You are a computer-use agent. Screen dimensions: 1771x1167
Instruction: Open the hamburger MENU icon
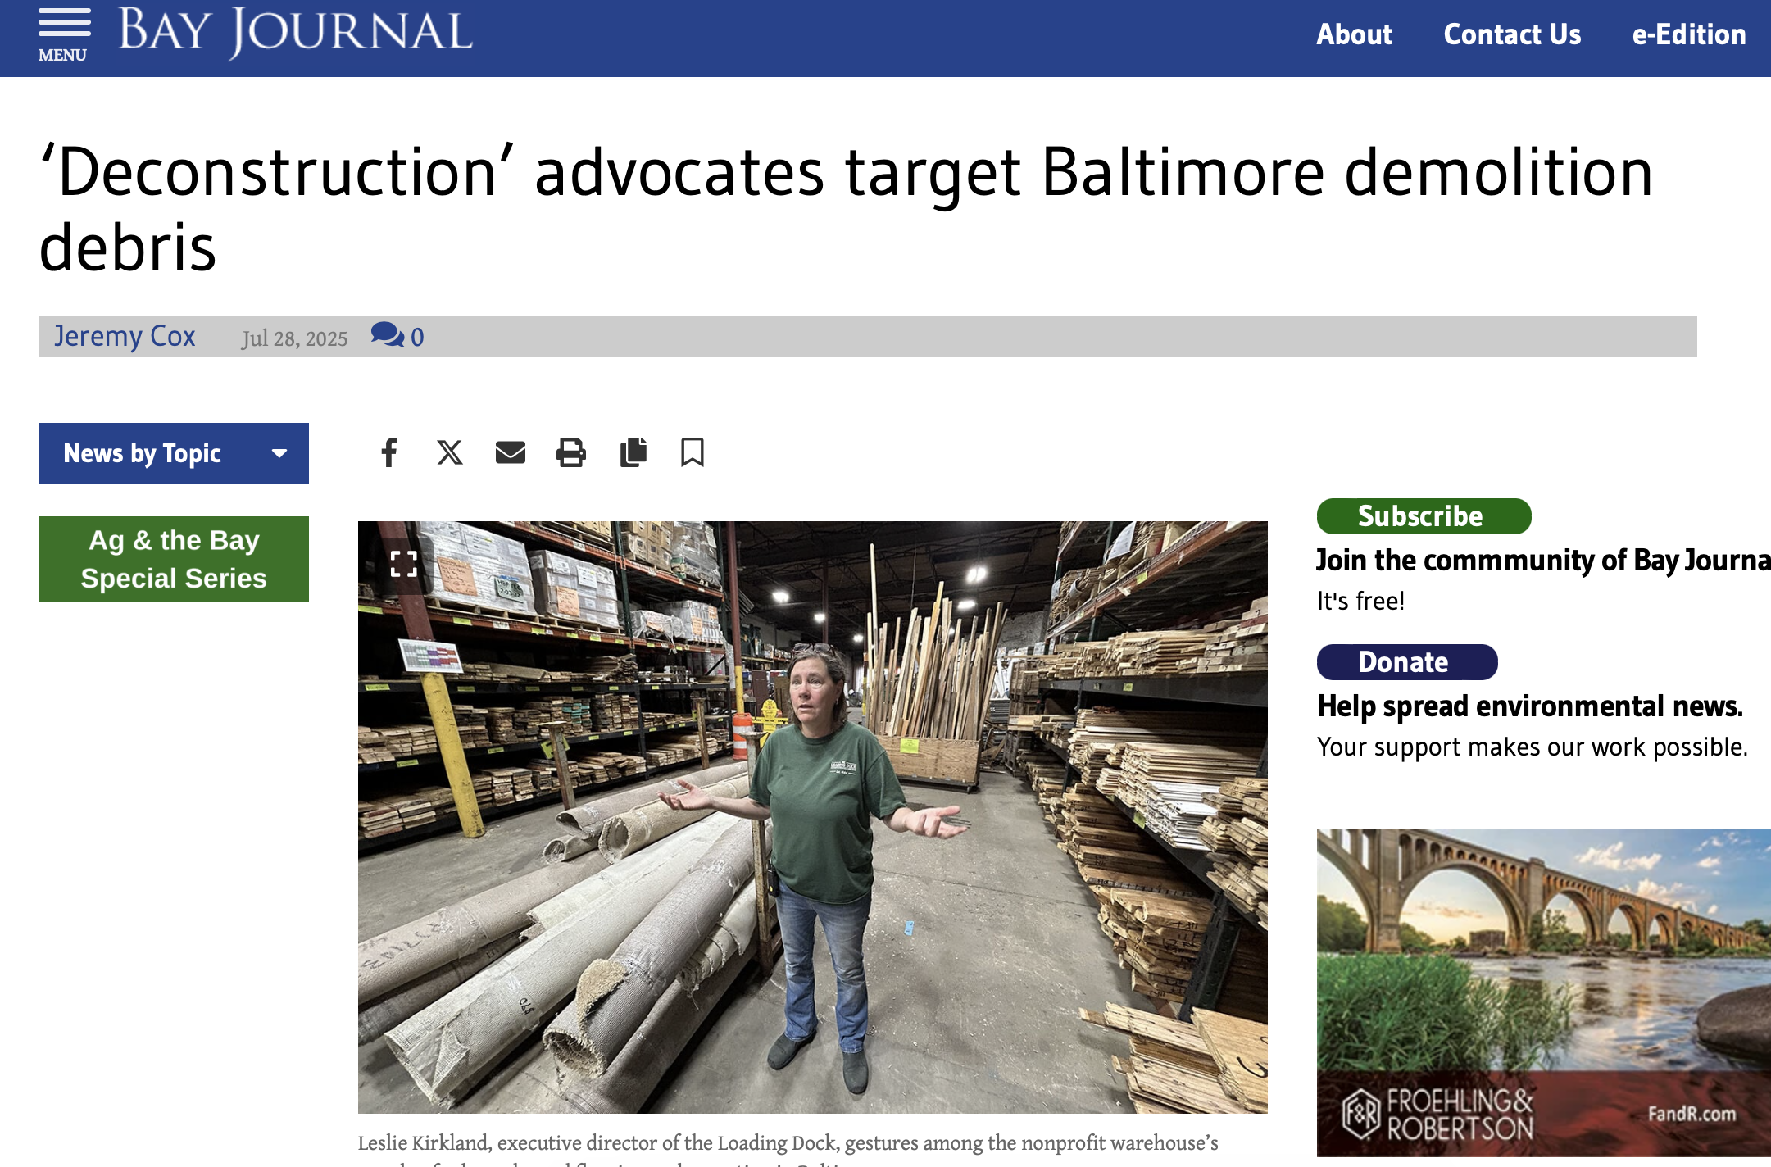tap(64, 35)
